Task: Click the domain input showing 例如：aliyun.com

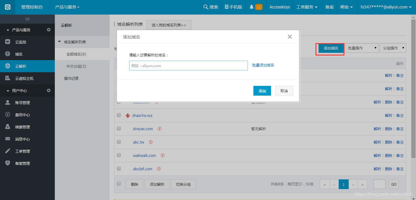Action: pos(188,65)
